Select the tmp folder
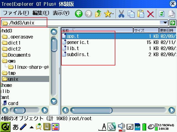The image size is (177, 132). click(x=9, y=73)
